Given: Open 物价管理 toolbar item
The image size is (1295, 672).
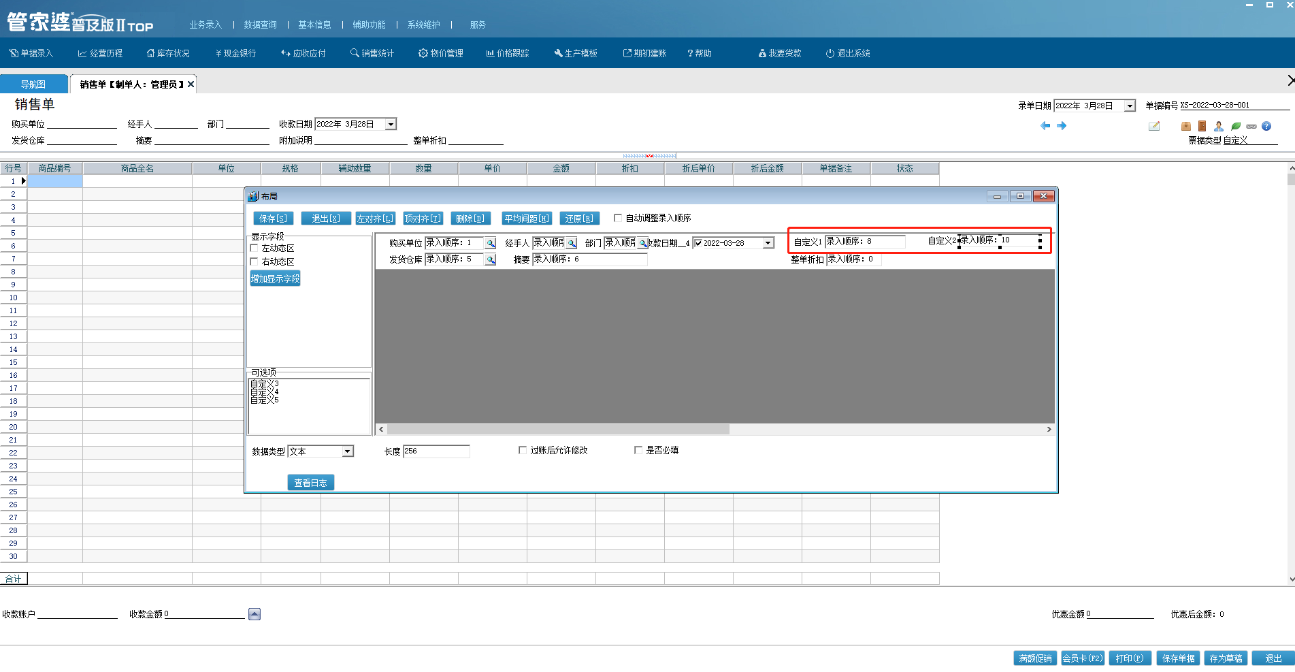Looking at the screenshot, I should [441, 53].
